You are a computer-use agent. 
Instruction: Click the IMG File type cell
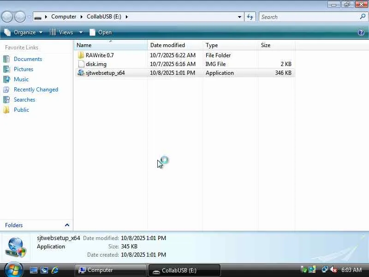215,64
